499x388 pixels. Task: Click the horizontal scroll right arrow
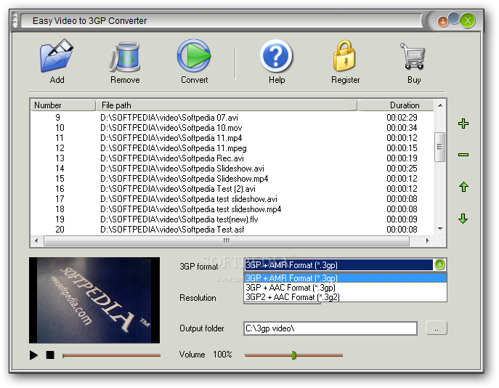(427, 241)
